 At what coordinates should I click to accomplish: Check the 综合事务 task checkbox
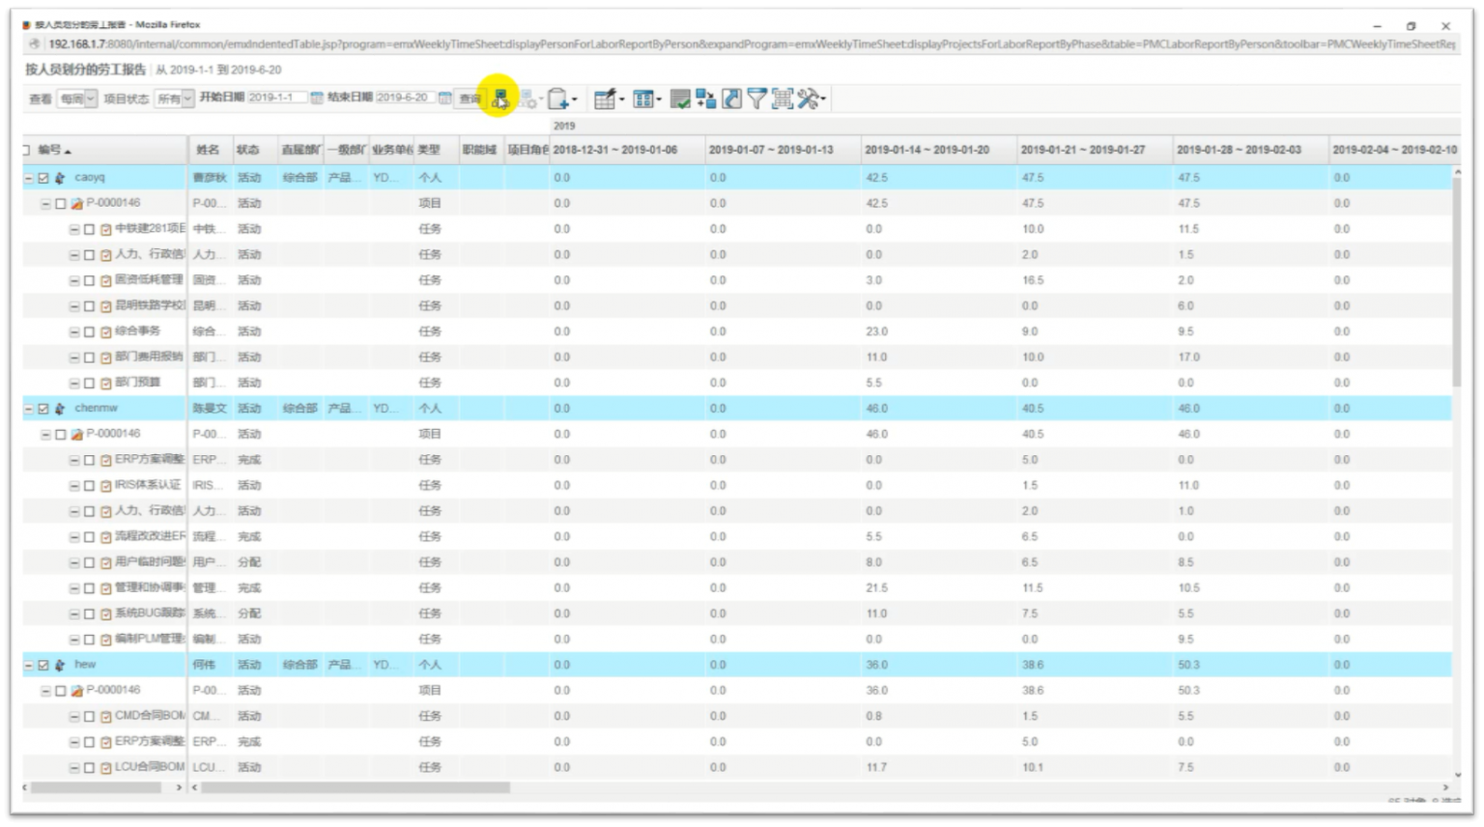click(89, 332)
